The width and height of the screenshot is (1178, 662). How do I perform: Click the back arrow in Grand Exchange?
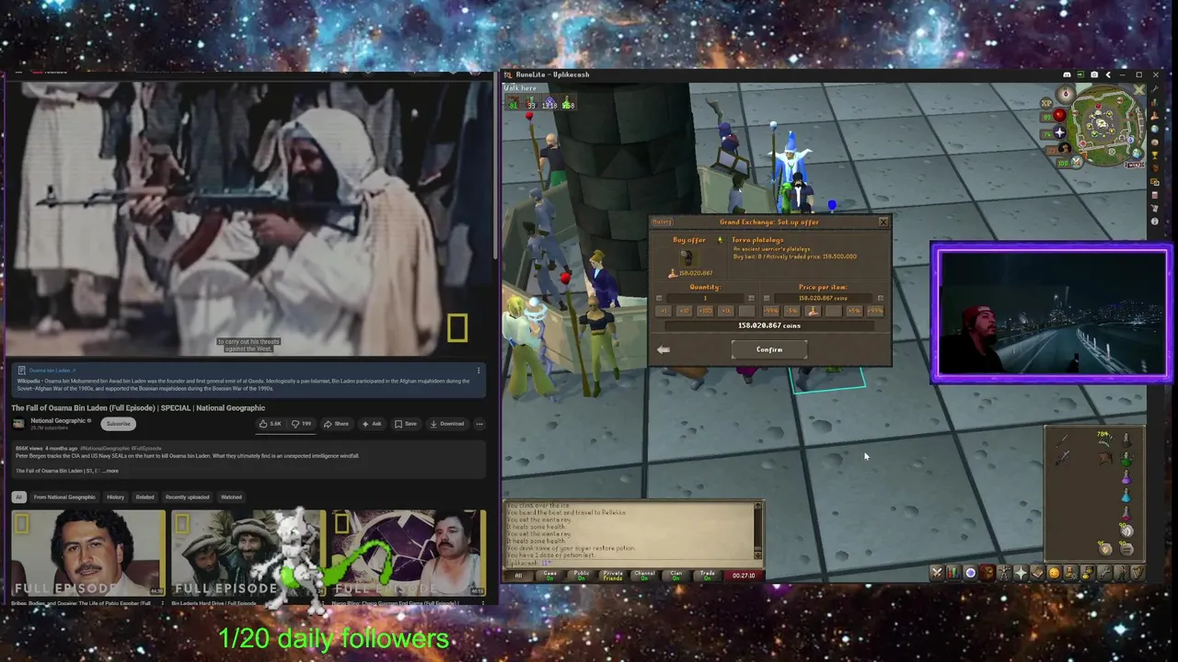click(664, 349)
